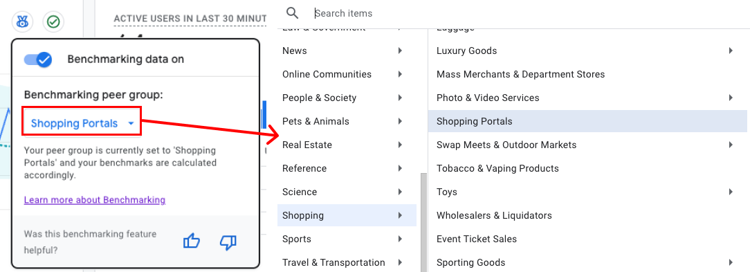
Task: Click the thumbs down feedback icon
Action: (x=228, y=242)
